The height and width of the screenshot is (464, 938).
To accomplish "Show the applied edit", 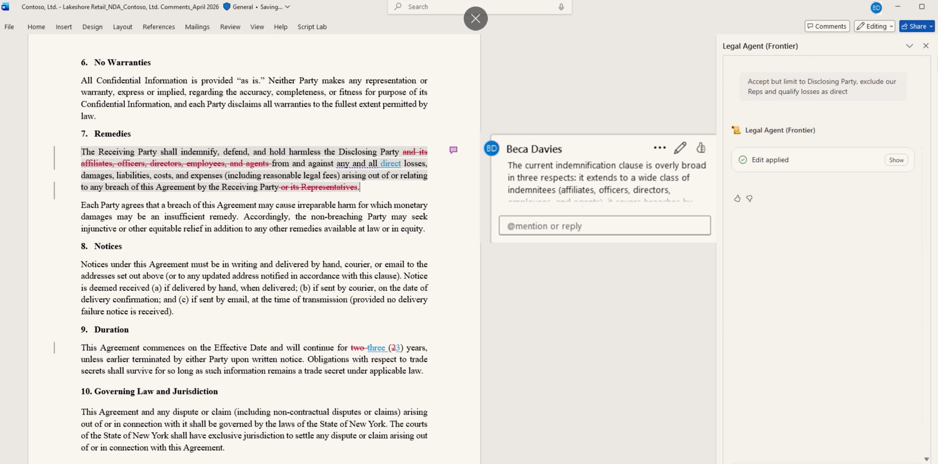I will click(896, 160).
